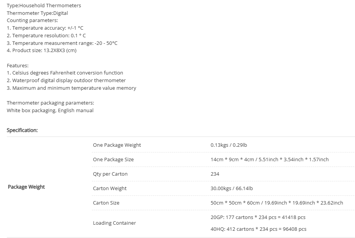Image resolution: width=355 pixels, height=238 pixels.
Task: Click the One Package Weight label
Action: point(117,145)
